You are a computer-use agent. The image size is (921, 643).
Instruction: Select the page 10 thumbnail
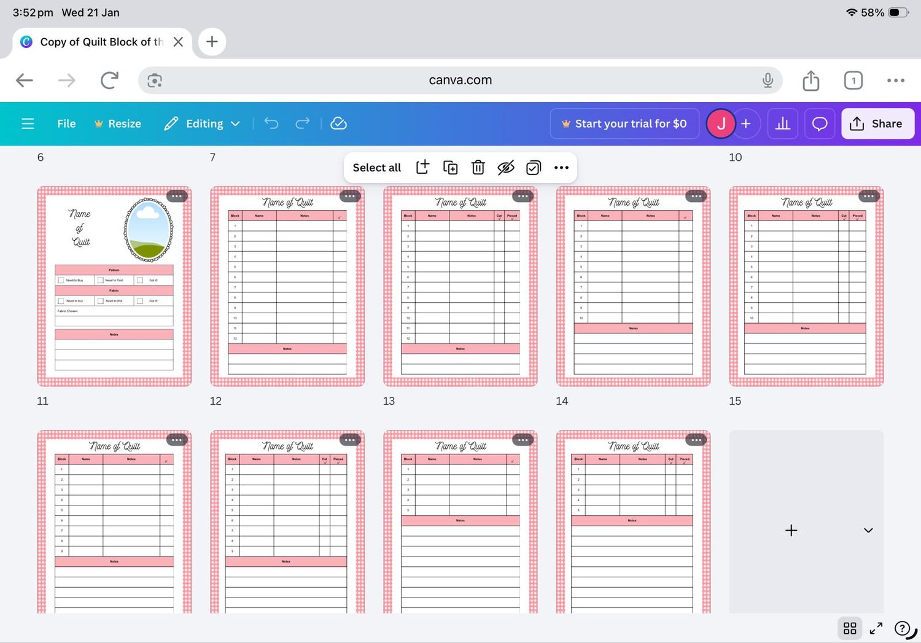pyautogui.click(x=807, y=286)
